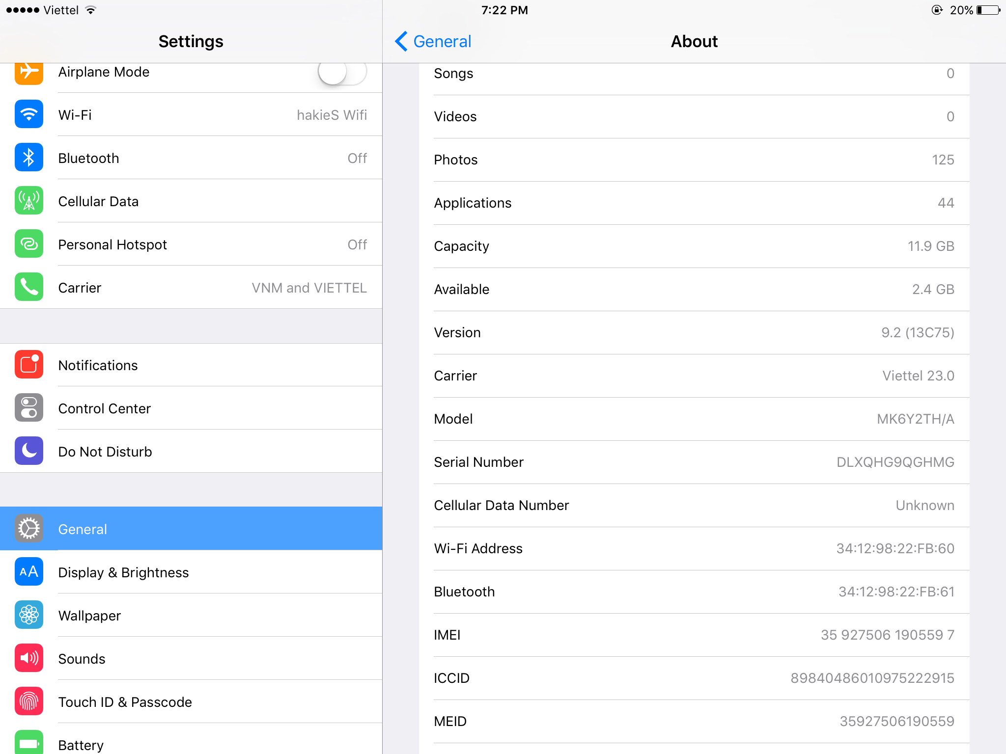This screenshot has height=754, width=1006.
Task: Tap the Sounds speaker icon
Action: 29,658
